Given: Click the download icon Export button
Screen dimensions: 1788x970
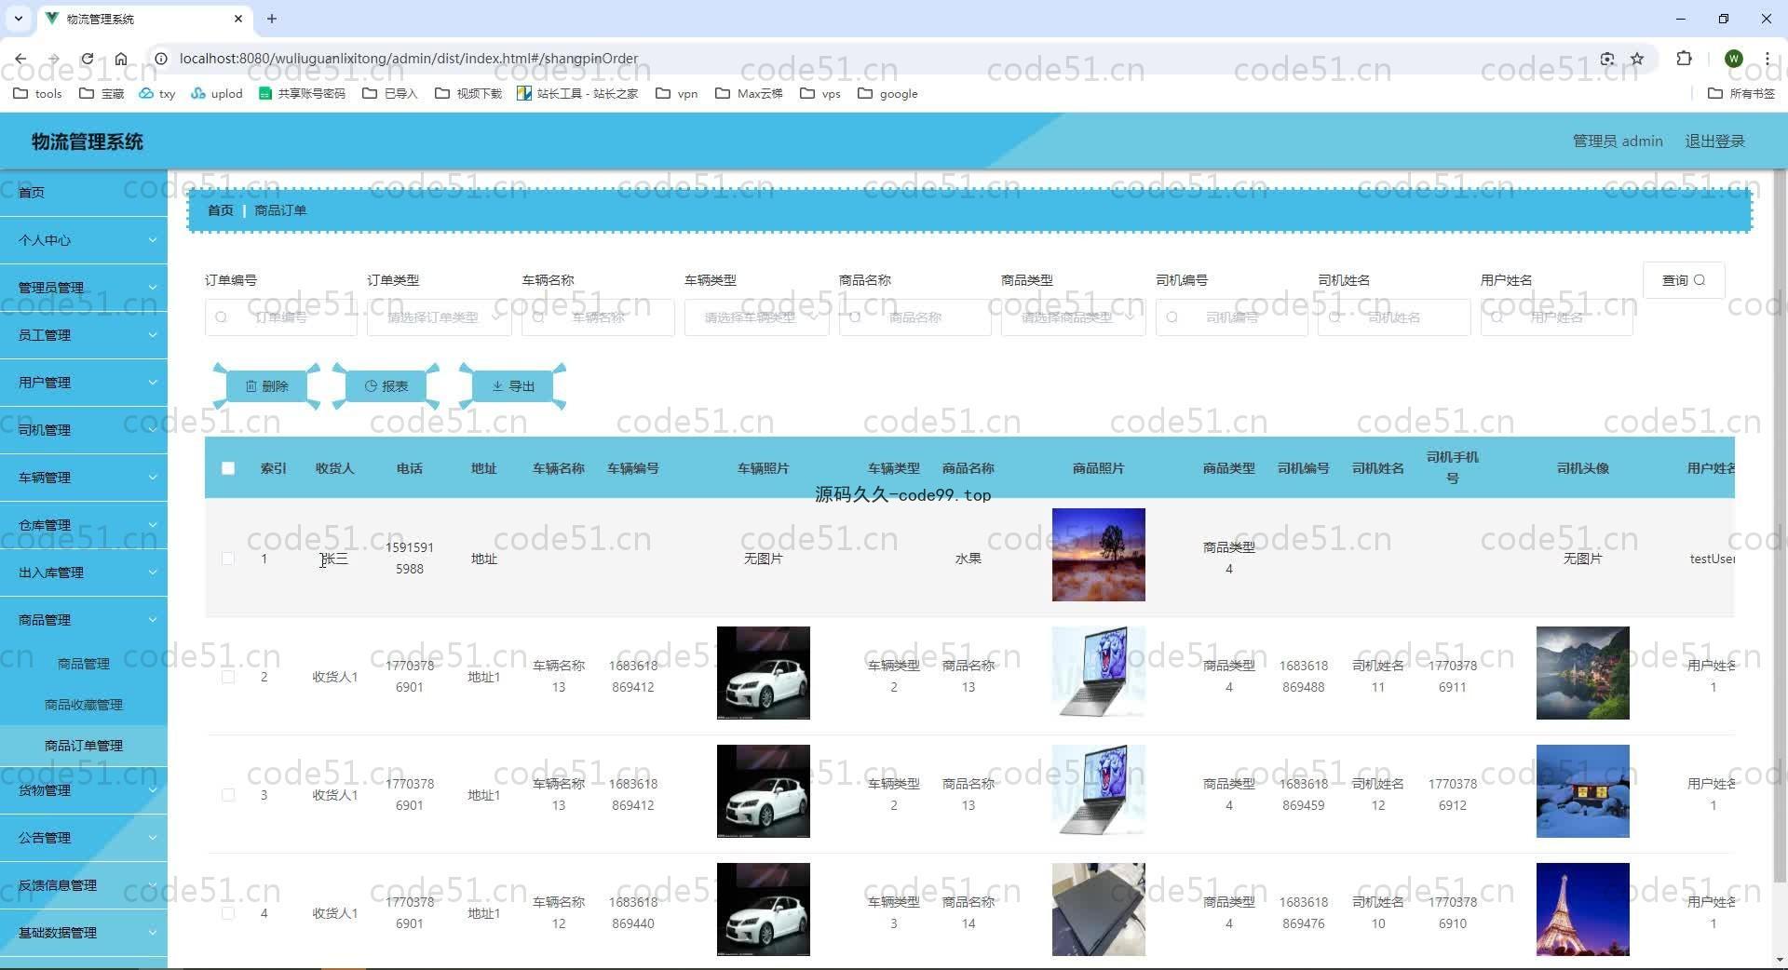Looking at the screenshot, I should (512, 386).
